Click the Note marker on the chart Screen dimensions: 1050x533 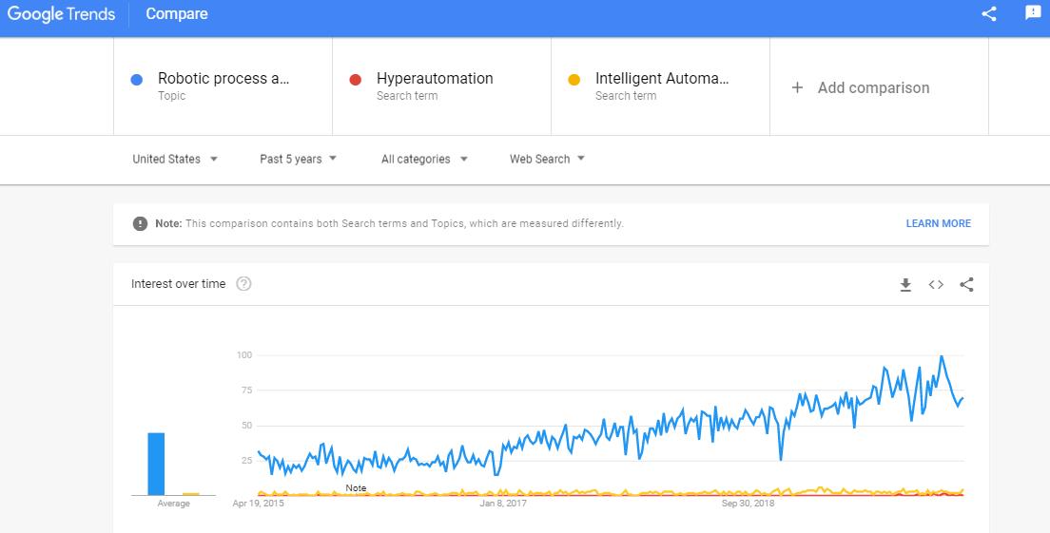click(356, 488)
